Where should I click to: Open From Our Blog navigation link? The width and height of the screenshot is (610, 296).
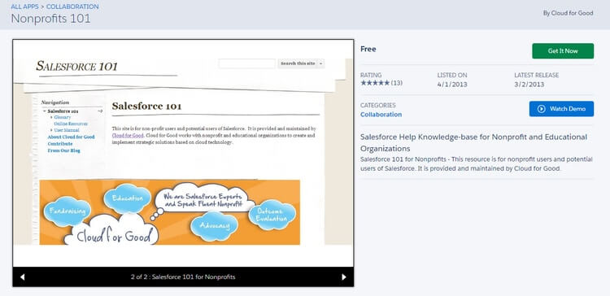point(63,150)
